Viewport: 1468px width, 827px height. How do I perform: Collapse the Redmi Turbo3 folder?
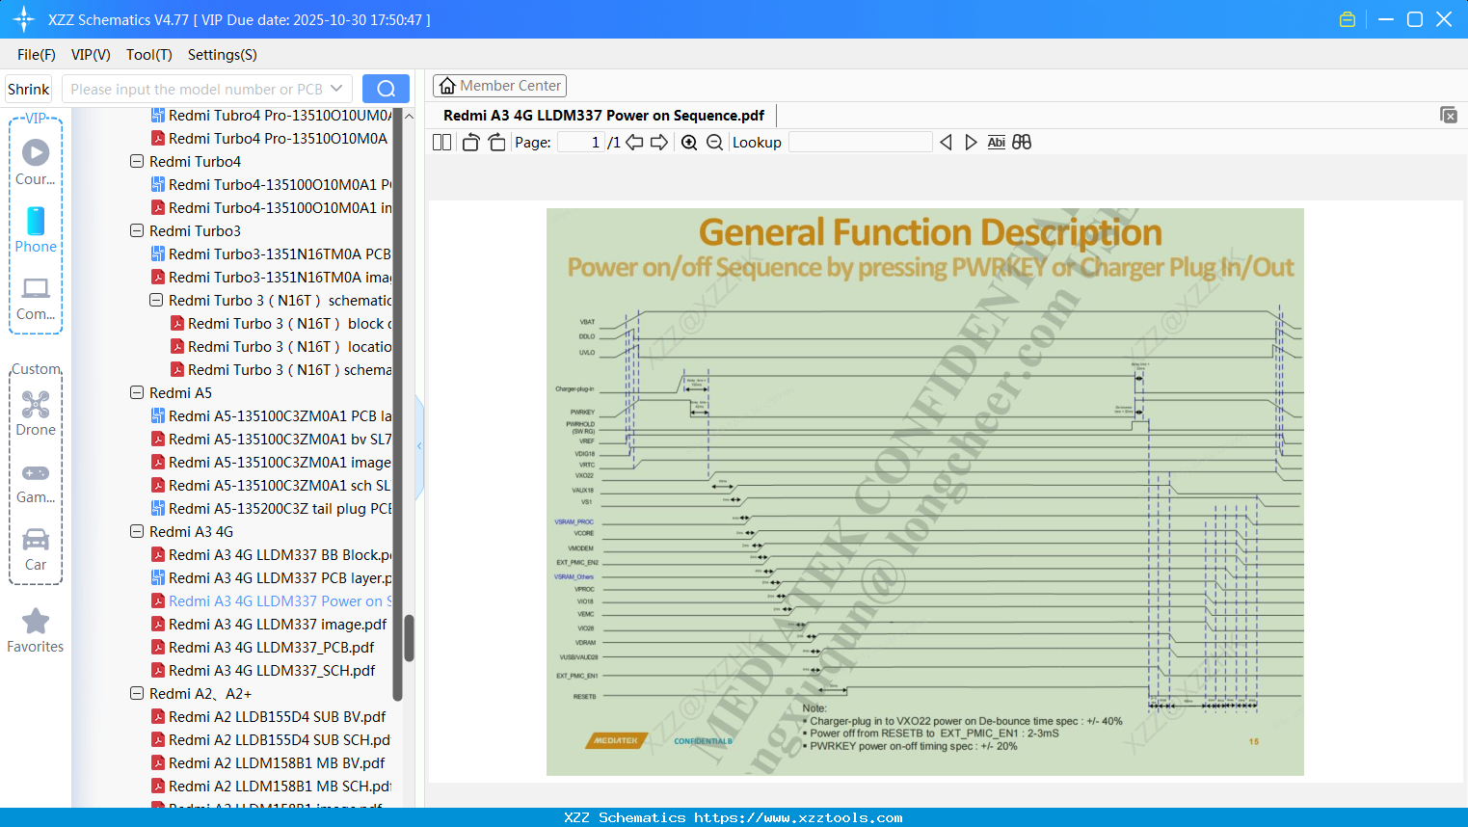click(137, 230)
